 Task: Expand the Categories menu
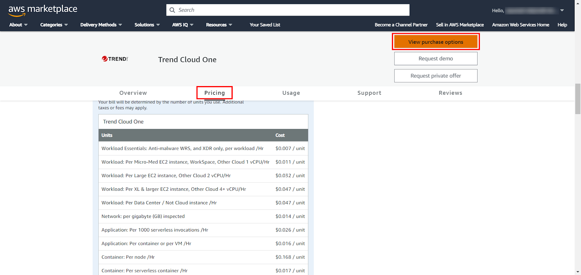click(x=54, y=25)
